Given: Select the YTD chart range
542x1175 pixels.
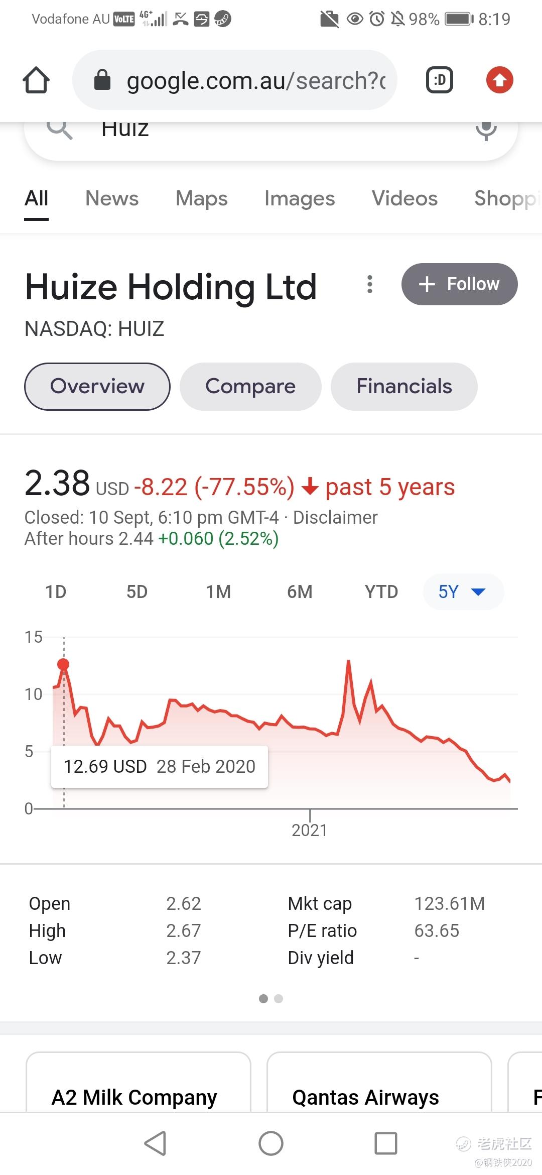Looking at the screenshot, I should click(381, 592).
